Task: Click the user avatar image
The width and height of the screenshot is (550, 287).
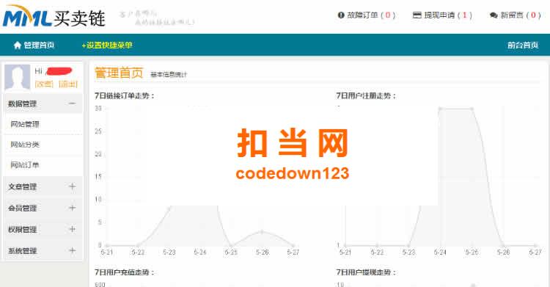Action: [x=17, y=78]
